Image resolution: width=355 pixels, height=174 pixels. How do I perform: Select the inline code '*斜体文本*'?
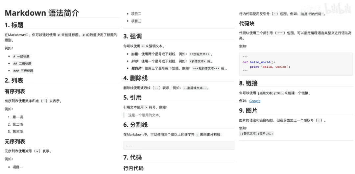pos(198,61)
